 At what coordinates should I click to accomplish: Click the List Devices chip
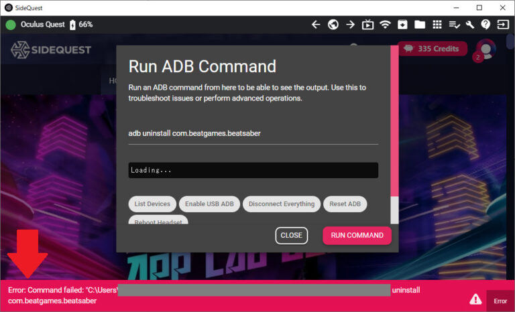pos(153,204)
